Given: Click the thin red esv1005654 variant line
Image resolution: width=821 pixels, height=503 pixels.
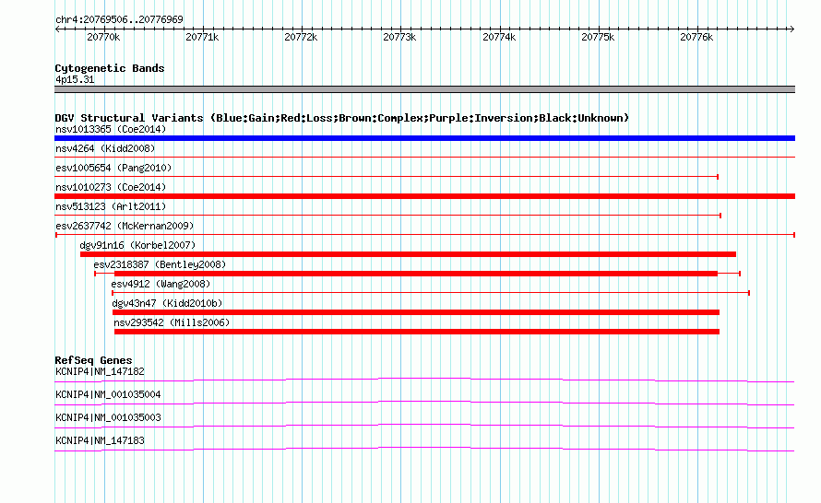Looking at the screenshot, I should (x=387, y=177).
